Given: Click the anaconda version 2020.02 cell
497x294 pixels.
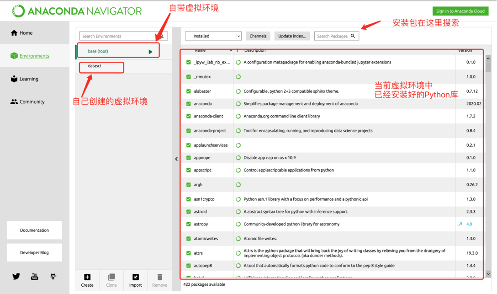Looking at the screenshot, I should [x=474, y=104].
